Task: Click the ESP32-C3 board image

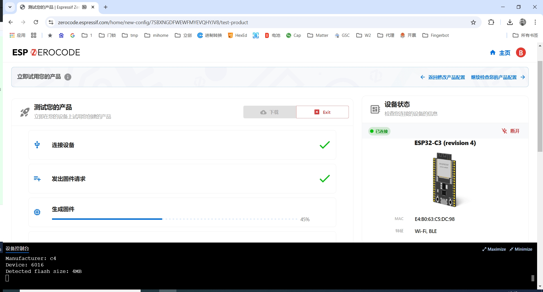Action: pyautogui.click(x=445, y=180)
